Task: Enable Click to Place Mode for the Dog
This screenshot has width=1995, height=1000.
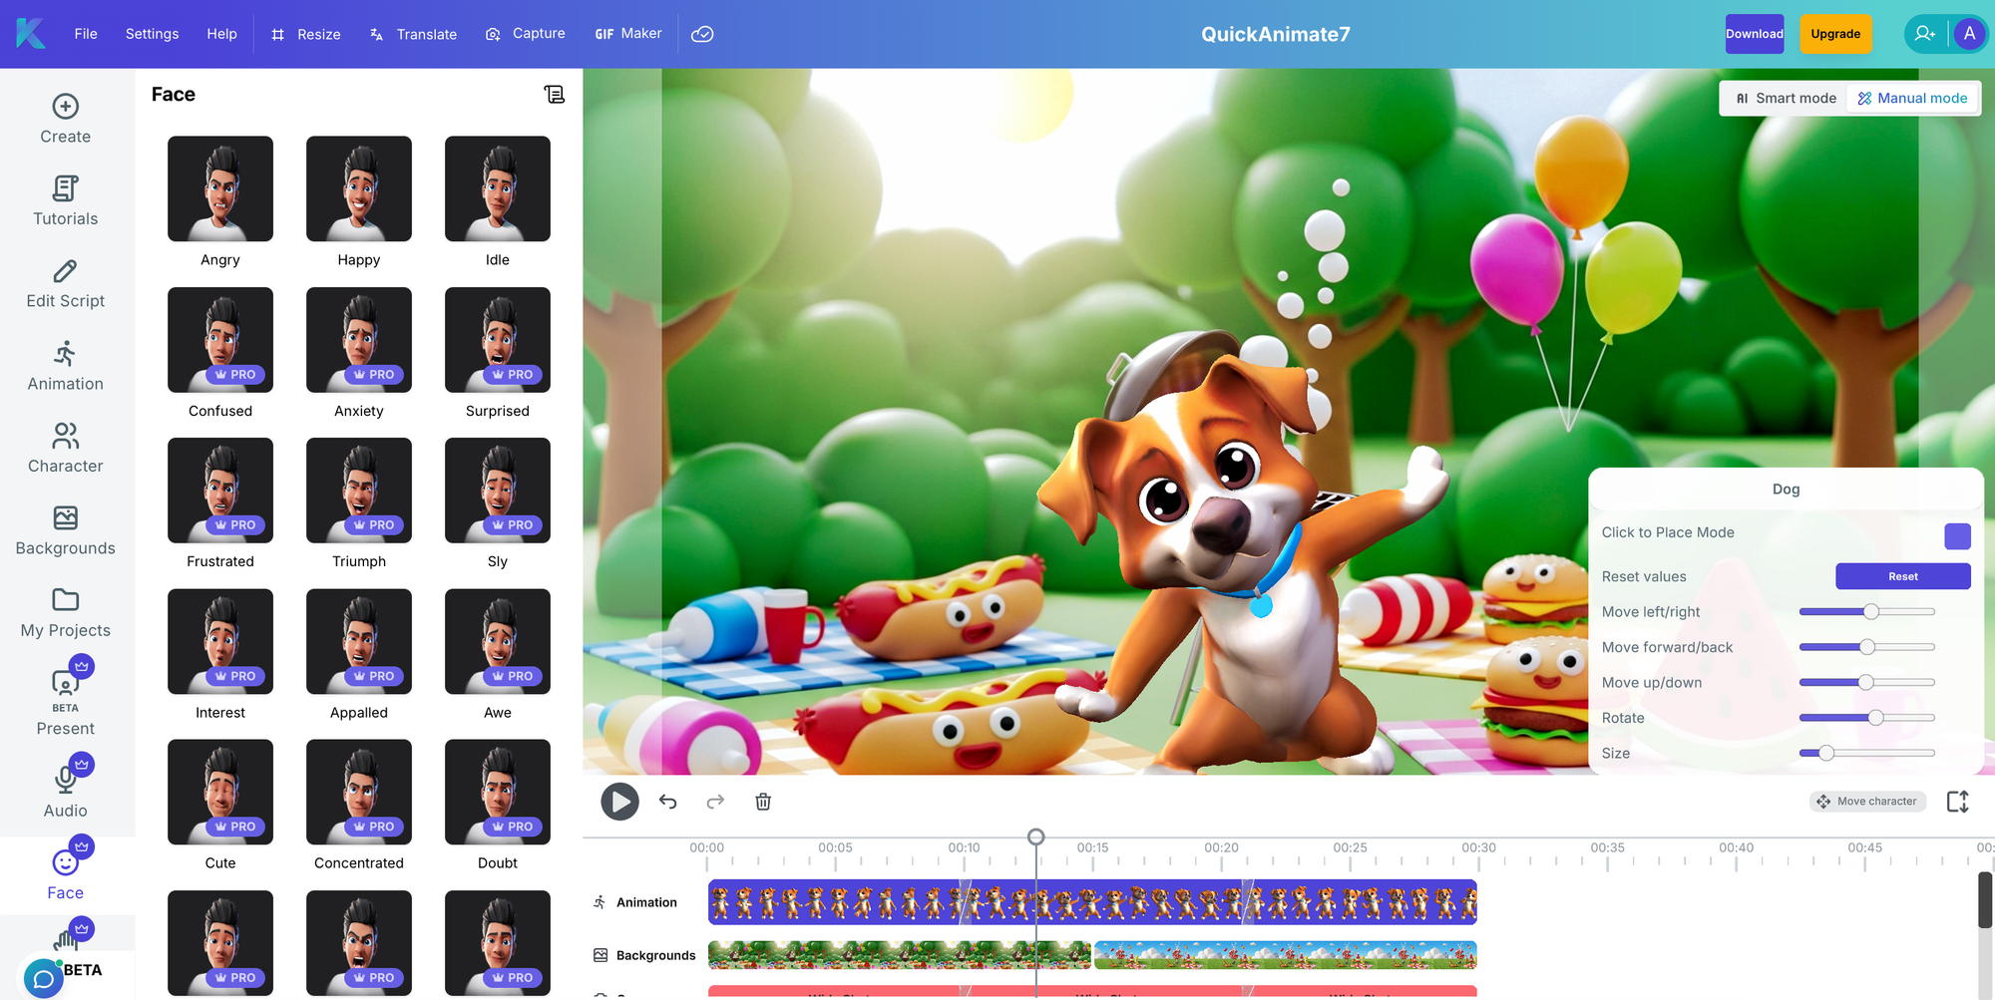Action: [x=1956, y=535]
